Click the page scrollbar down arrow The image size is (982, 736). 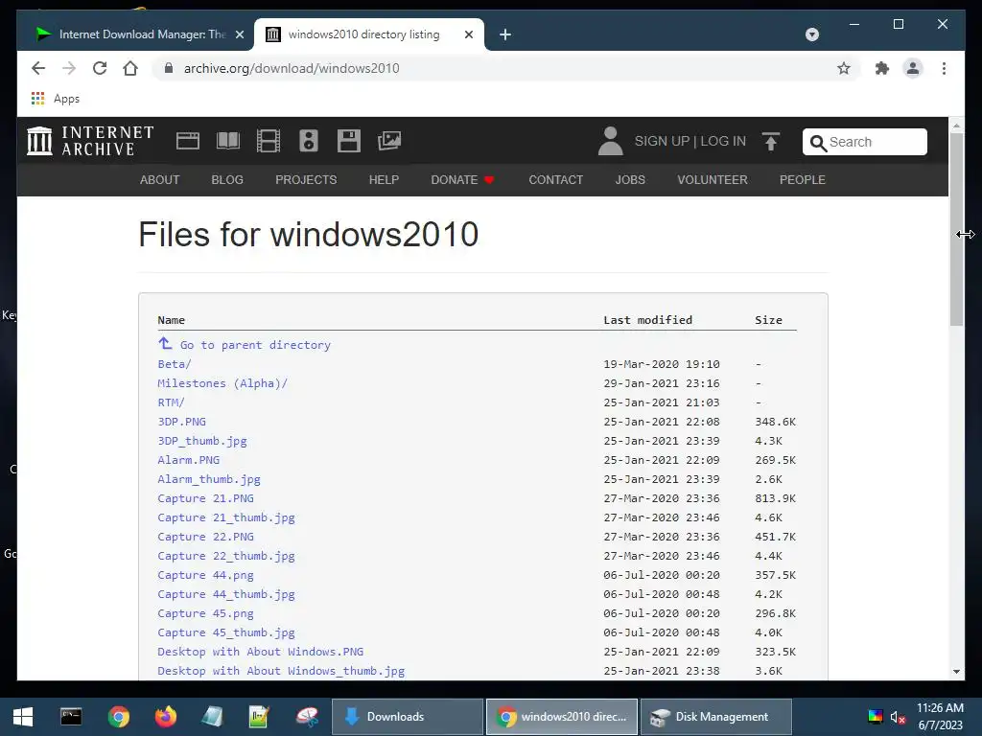(956, 672)
